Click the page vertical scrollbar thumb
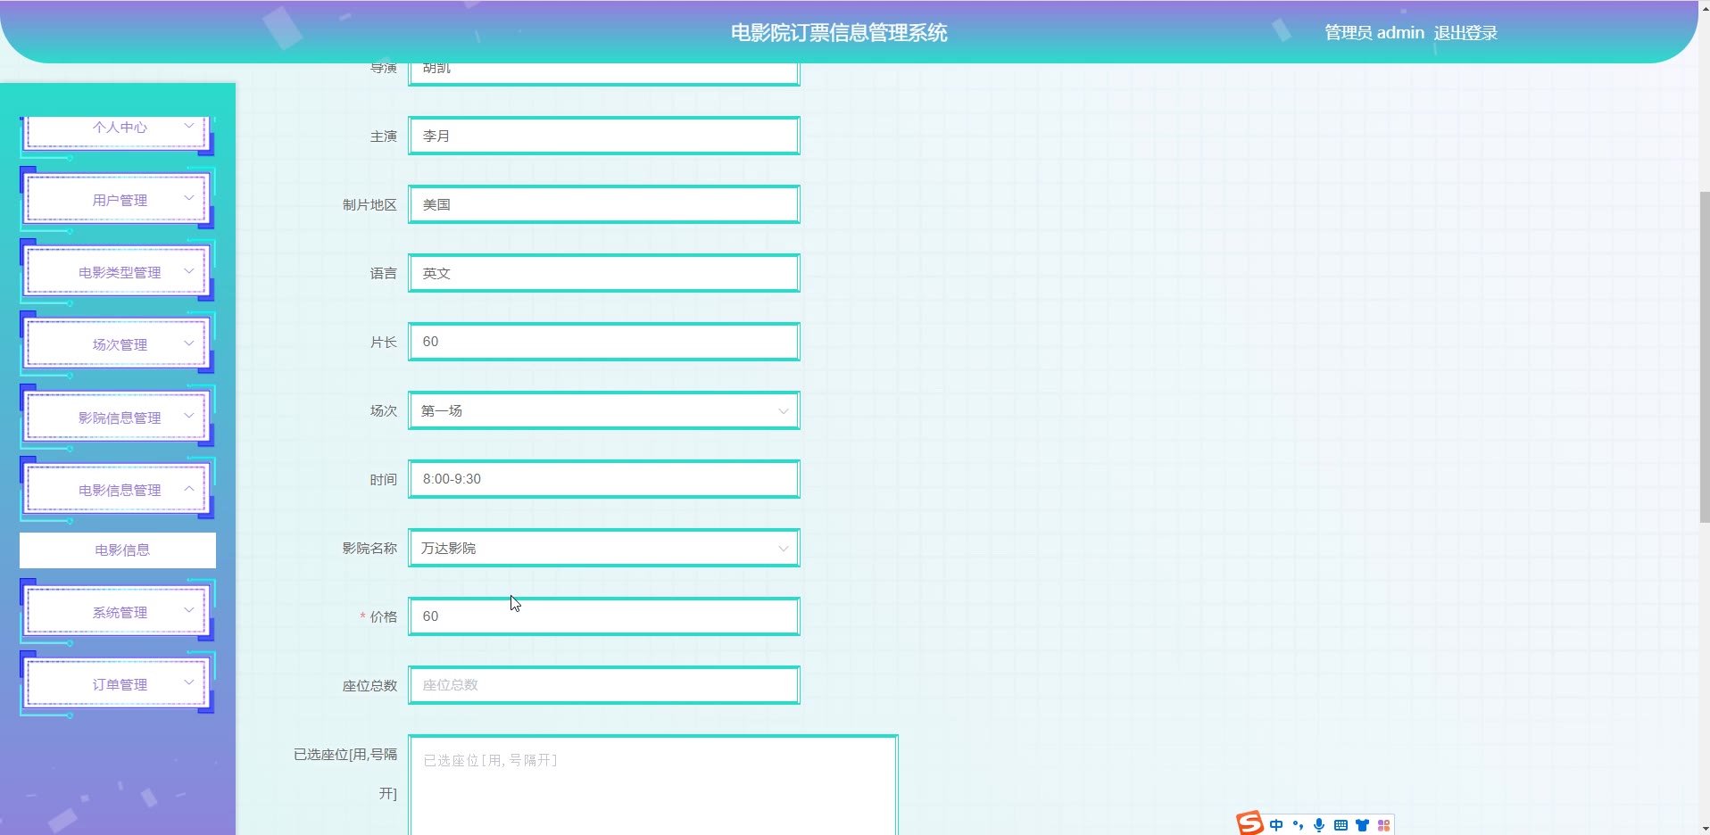 [1705, 357]
